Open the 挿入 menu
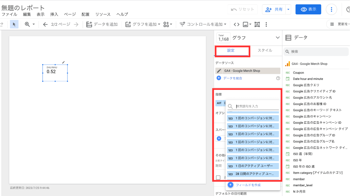Viewport: 350px width, 196px height. point(54,14)
